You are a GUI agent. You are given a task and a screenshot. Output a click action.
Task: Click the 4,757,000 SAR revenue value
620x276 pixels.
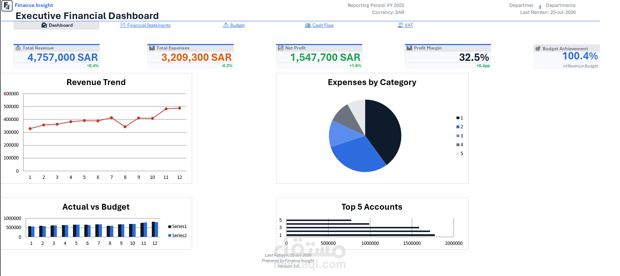point(63,58)
